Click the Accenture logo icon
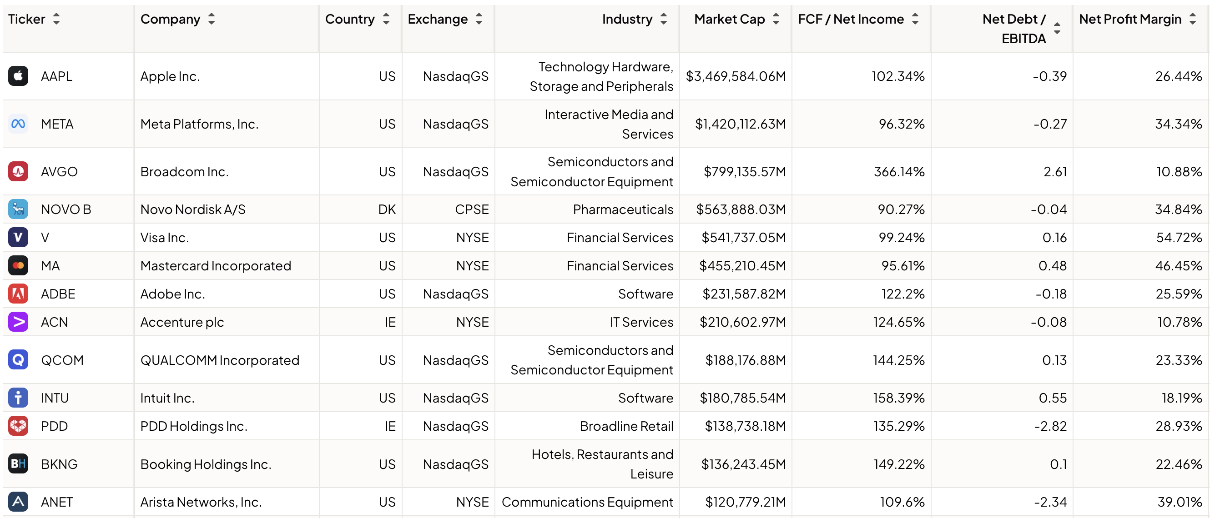 coord(18,322)
